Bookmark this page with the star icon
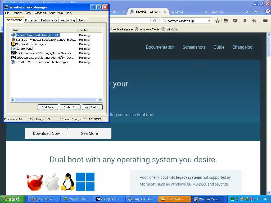The image size is (271, 203). coord(218,21)
